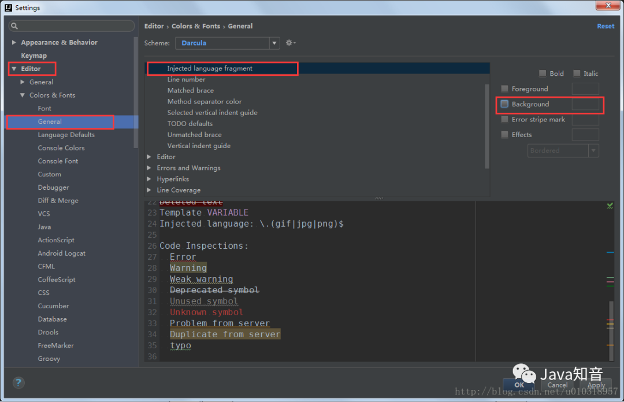Select the Line number item
This screenshot has height=402, width=624.
(186, 80)
